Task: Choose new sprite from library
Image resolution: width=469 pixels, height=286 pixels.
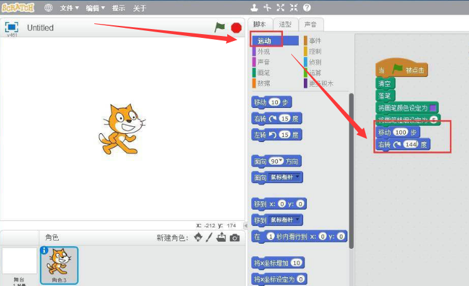Action: point(198,237)
